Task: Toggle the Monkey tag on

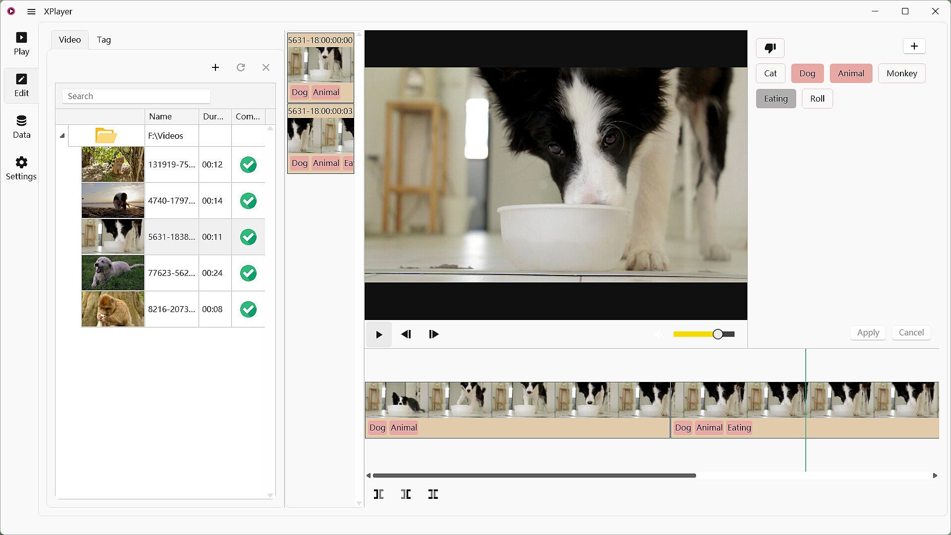Action: (x=901, y=73)
